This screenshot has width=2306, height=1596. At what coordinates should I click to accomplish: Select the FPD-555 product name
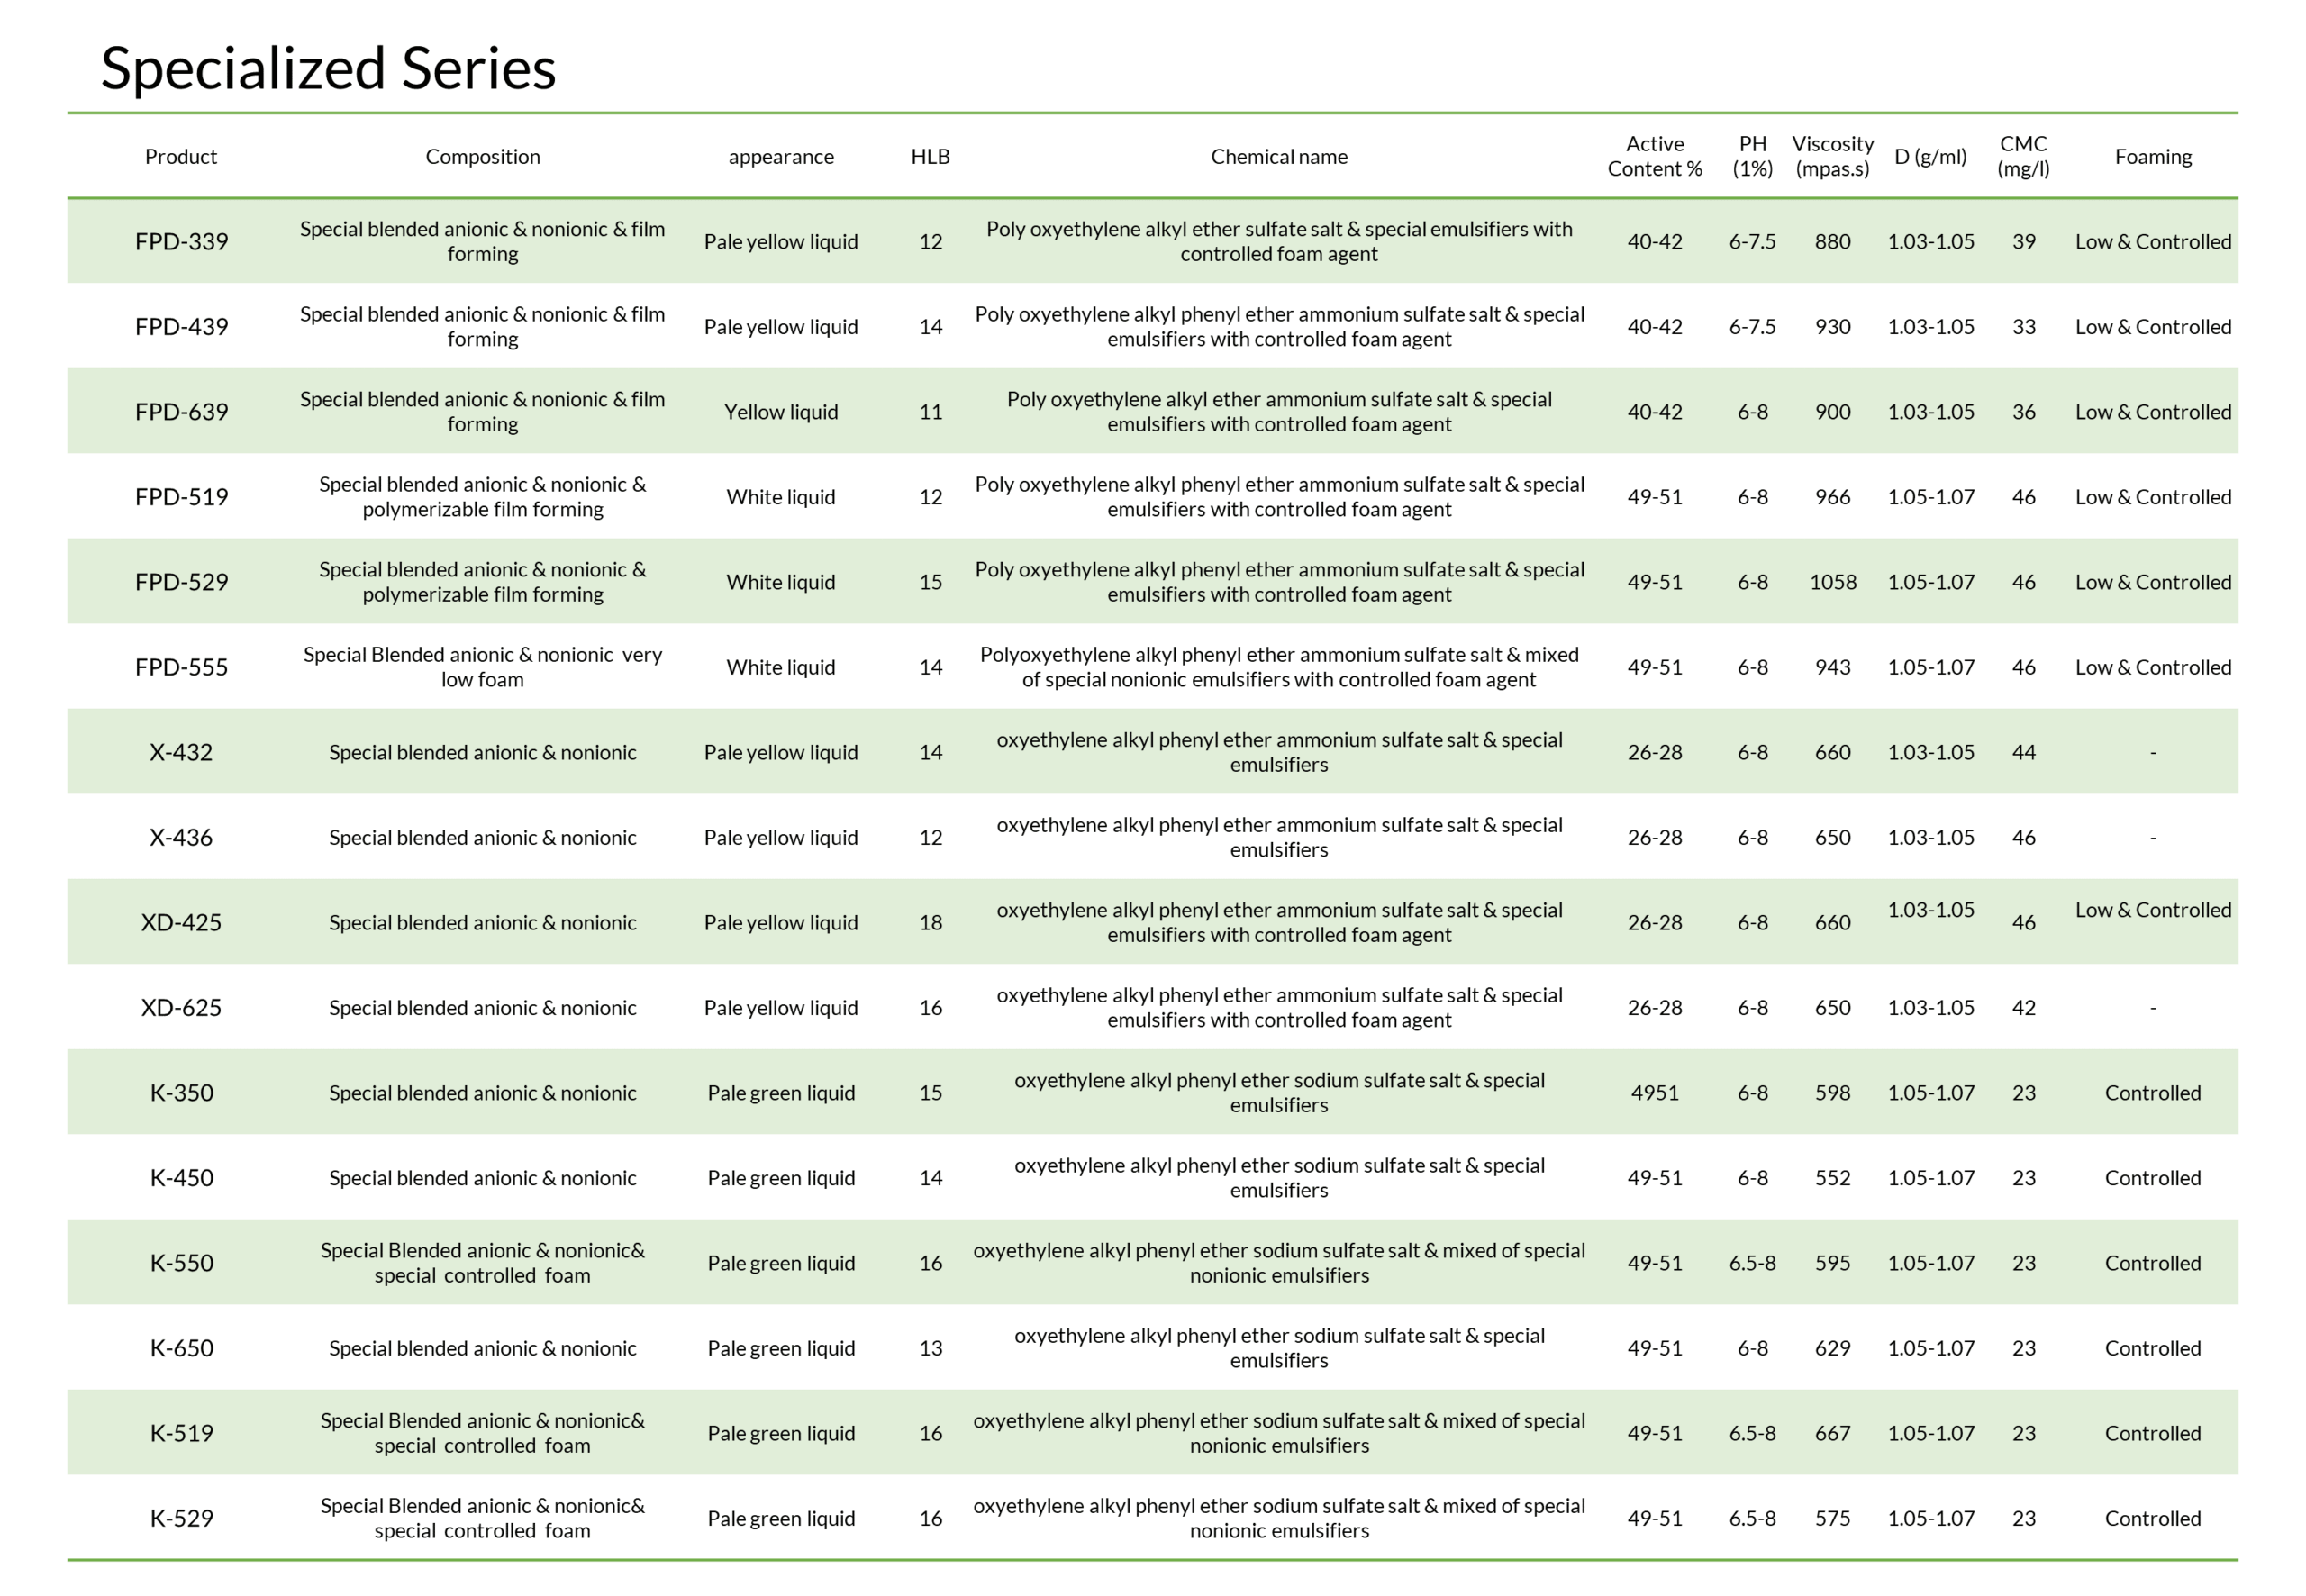181,667
